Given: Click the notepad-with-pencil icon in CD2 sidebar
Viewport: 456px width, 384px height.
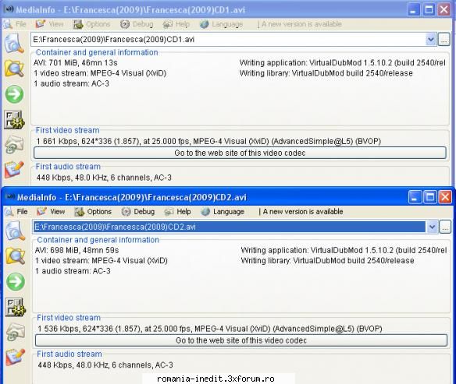Looking at the screenshot, I should [x=16, y=357].
